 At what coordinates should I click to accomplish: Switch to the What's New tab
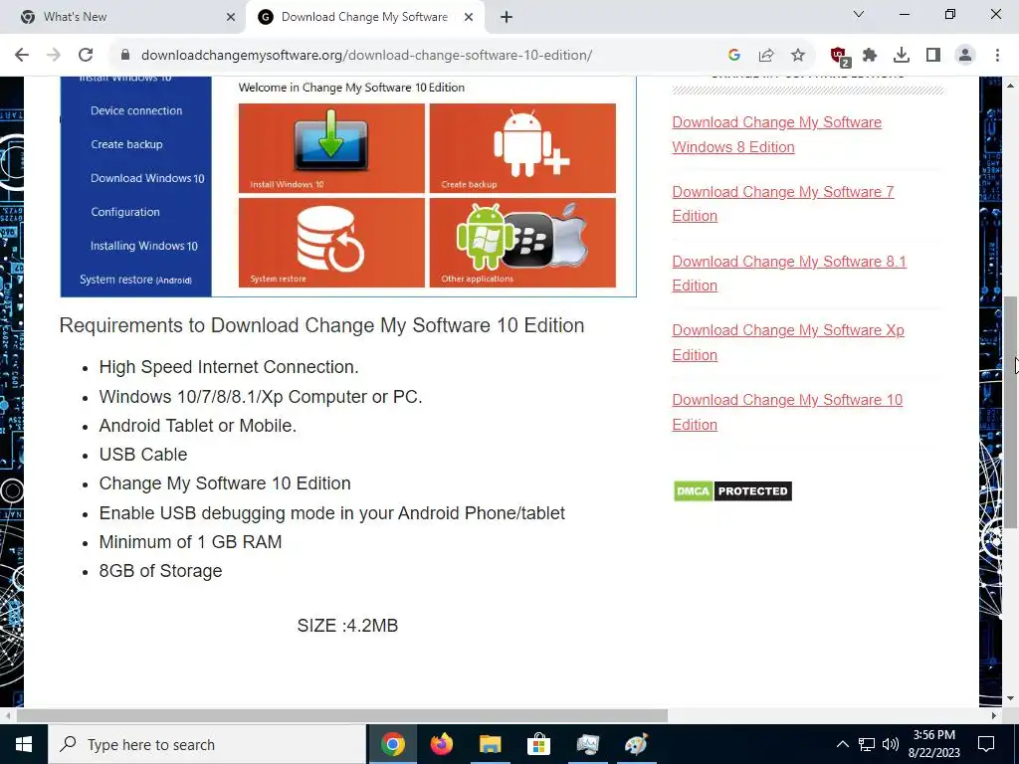pos(123,17)
